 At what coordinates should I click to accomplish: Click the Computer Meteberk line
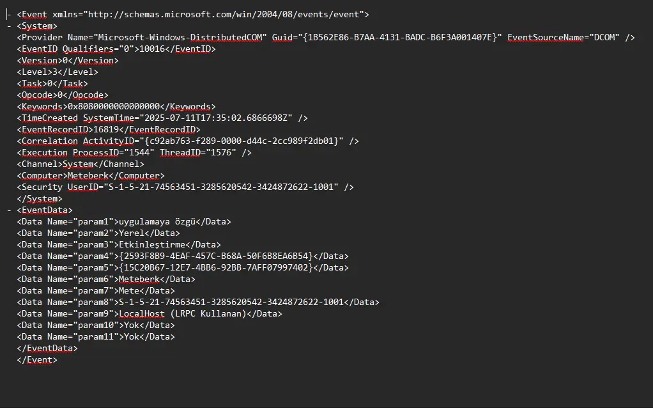pyautogui.click(x=91, y=175)
